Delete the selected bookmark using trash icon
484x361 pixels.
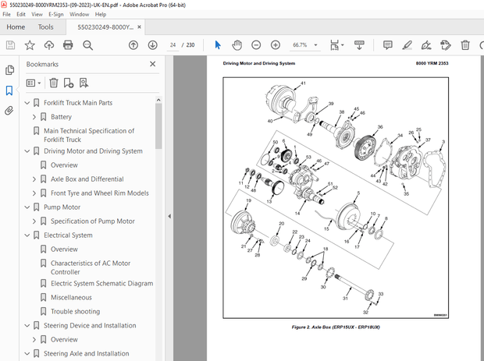(x=54, y=83)
